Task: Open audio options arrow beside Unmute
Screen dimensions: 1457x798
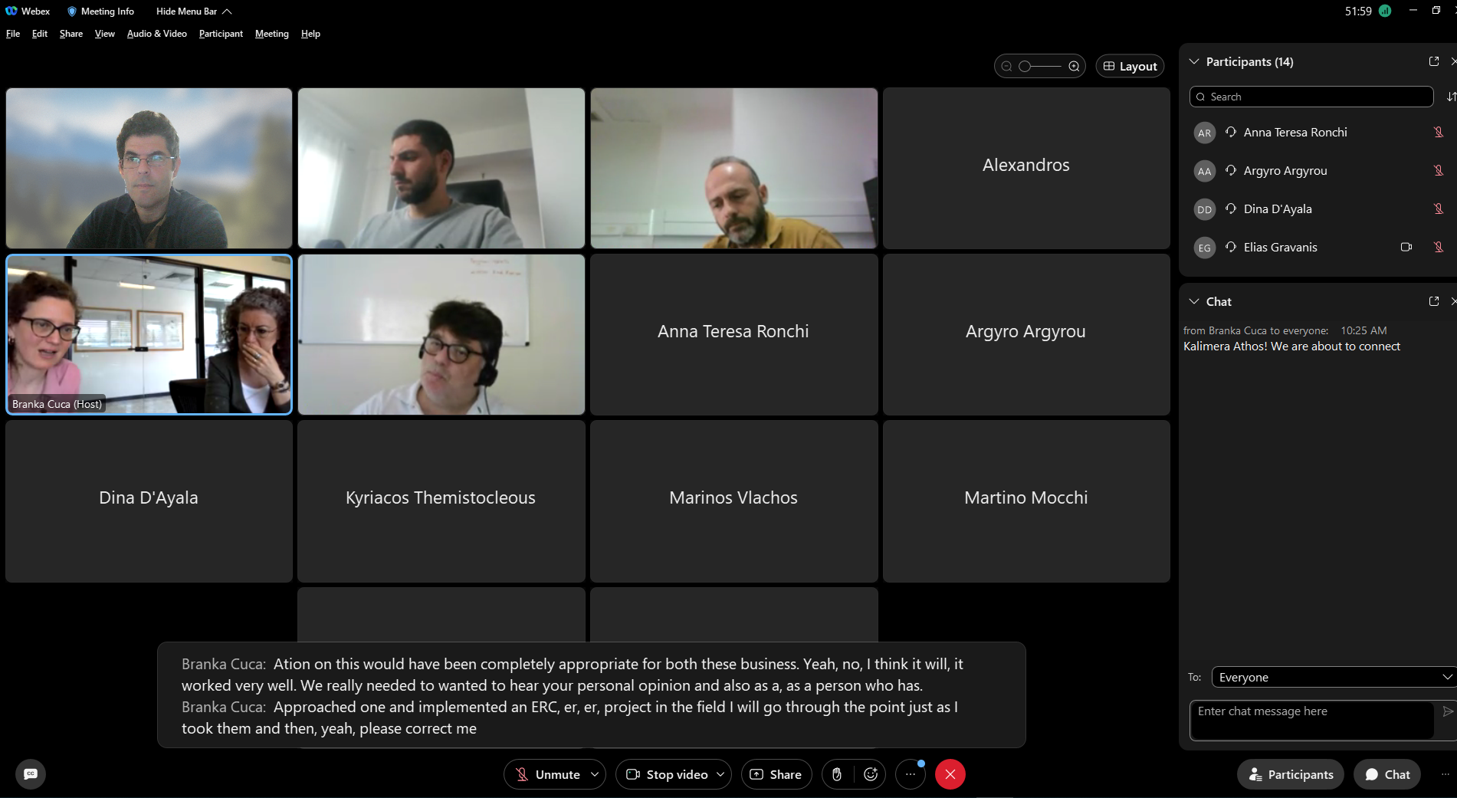Action: 595,774
